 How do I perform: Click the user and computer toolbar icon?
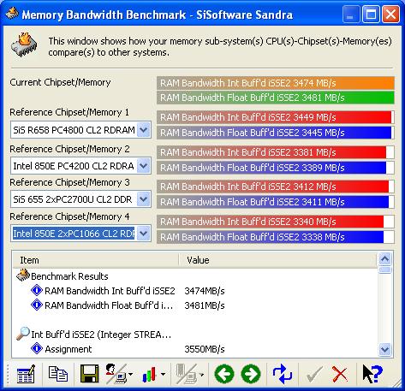pyautogui.click(x=116, y=374)
